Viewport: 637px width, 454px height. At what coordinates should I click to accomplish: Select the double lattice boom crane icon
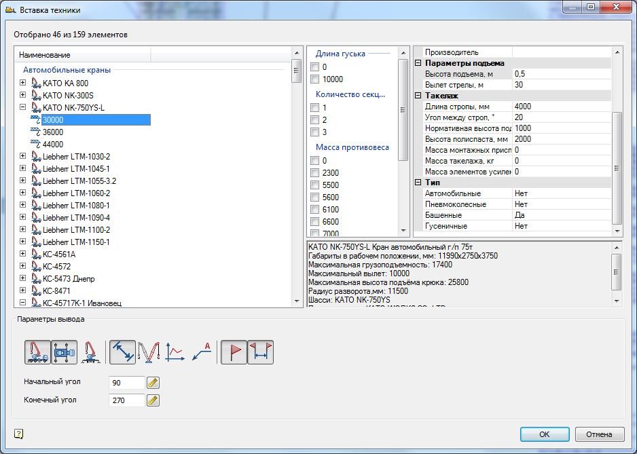point(149,352)
